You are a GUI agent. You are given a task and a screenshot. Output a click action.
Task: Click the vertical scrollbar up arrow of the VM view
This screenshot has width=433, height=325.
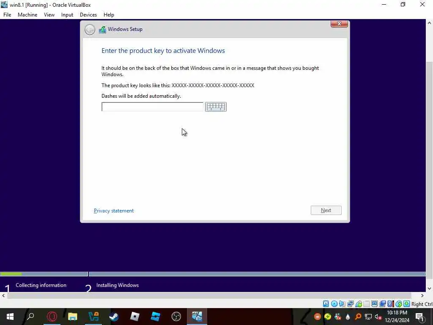[x=429, y=22]
